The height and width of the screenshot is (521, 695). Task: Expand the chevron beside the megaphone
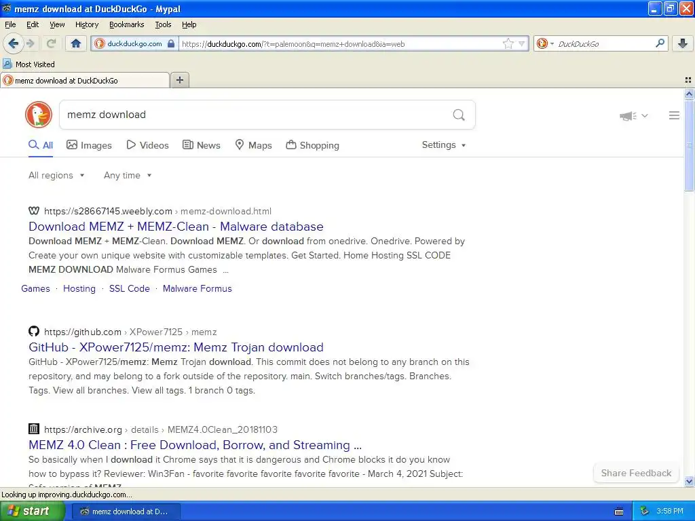coord(645,115)
